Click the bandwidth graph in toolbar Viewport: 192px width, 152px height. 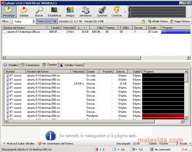[157, 12]
